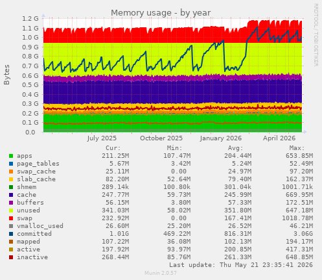Click the navy committed legend swatch
The width and height of the screenshot is (322, 280).
pyautogui.click(x=11, y=234)
